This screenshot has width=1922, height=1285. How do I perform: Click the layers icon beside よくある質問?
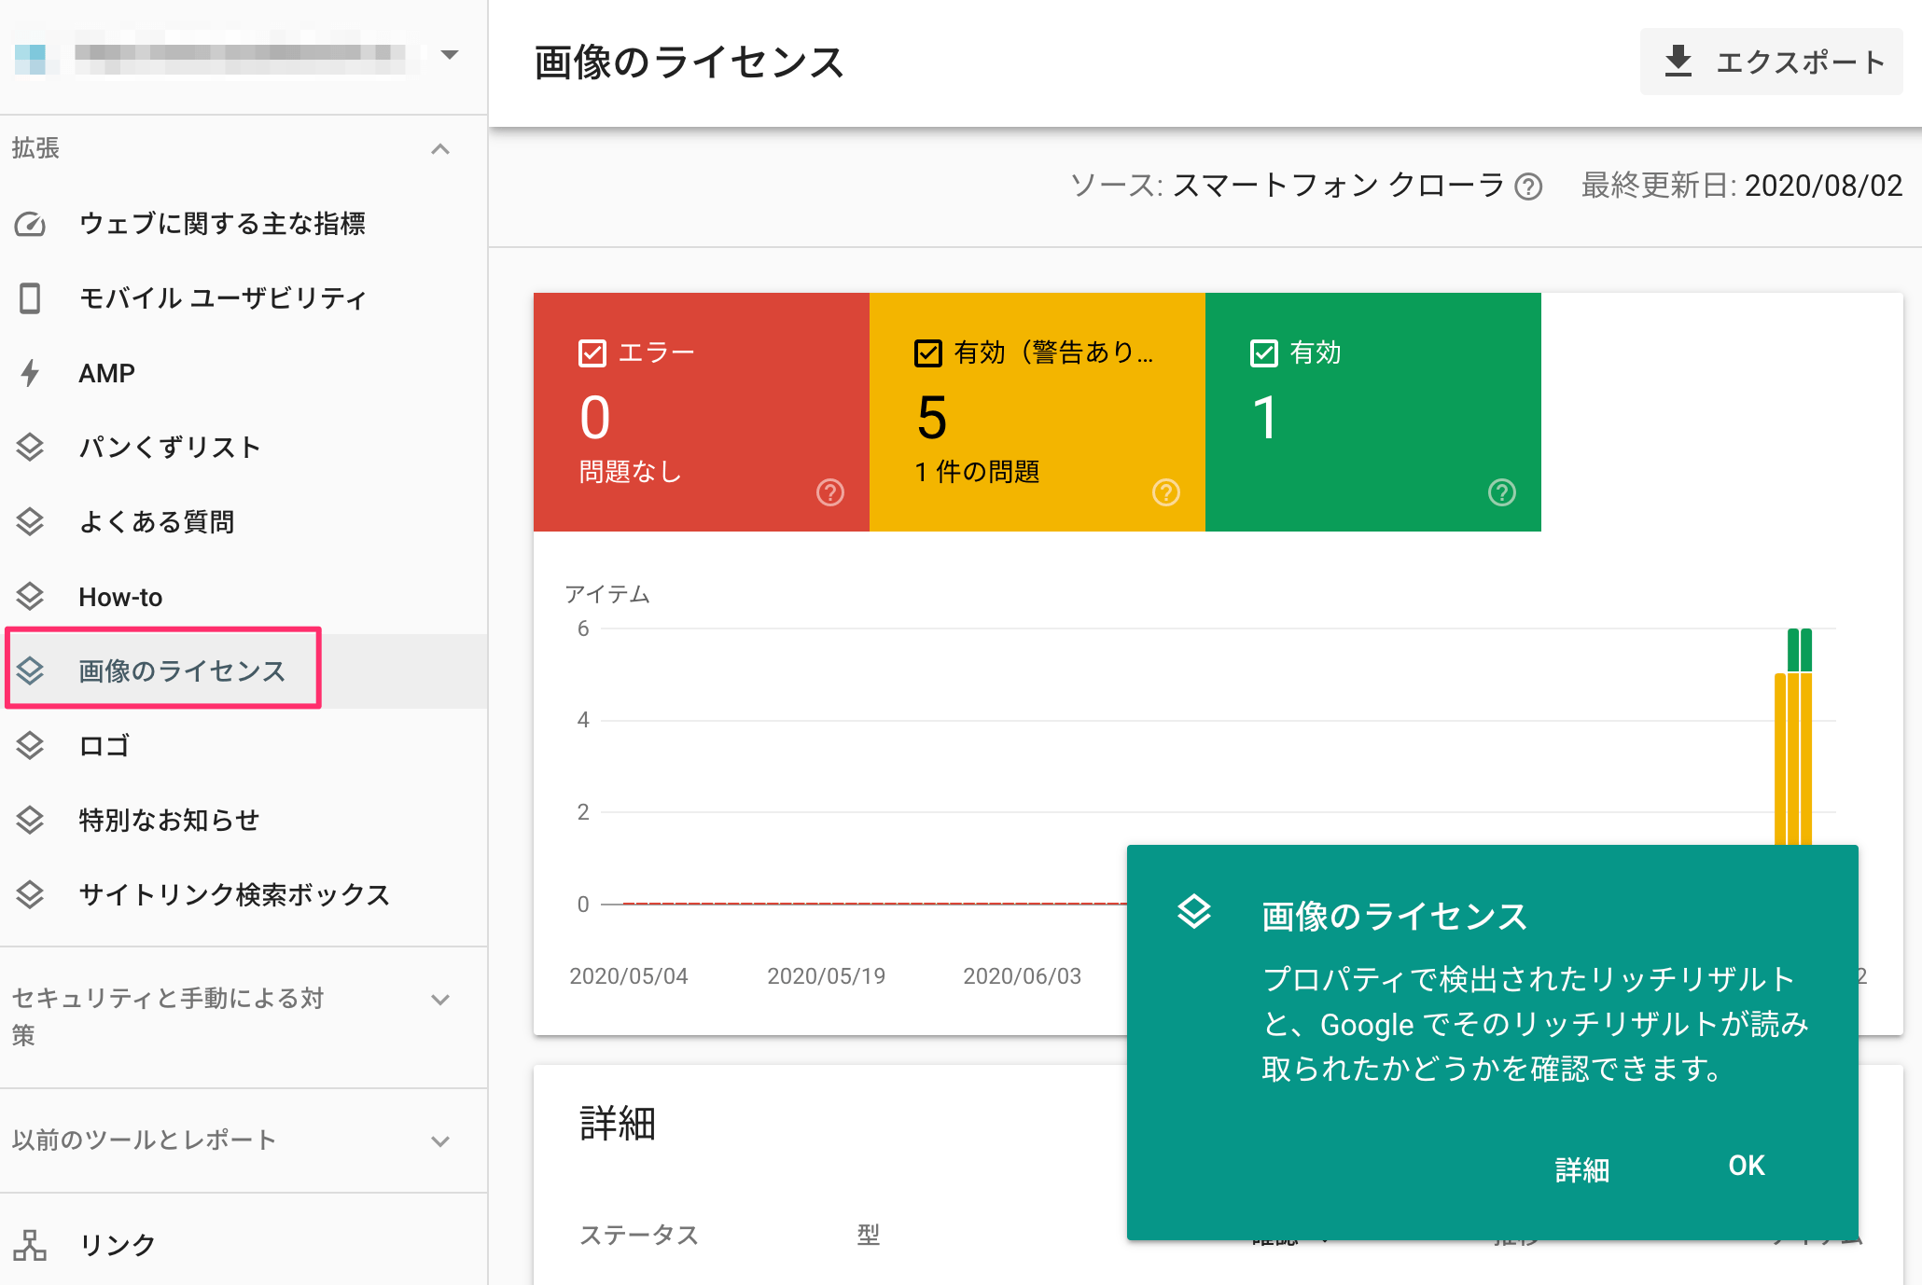click(x=30, y=522)
